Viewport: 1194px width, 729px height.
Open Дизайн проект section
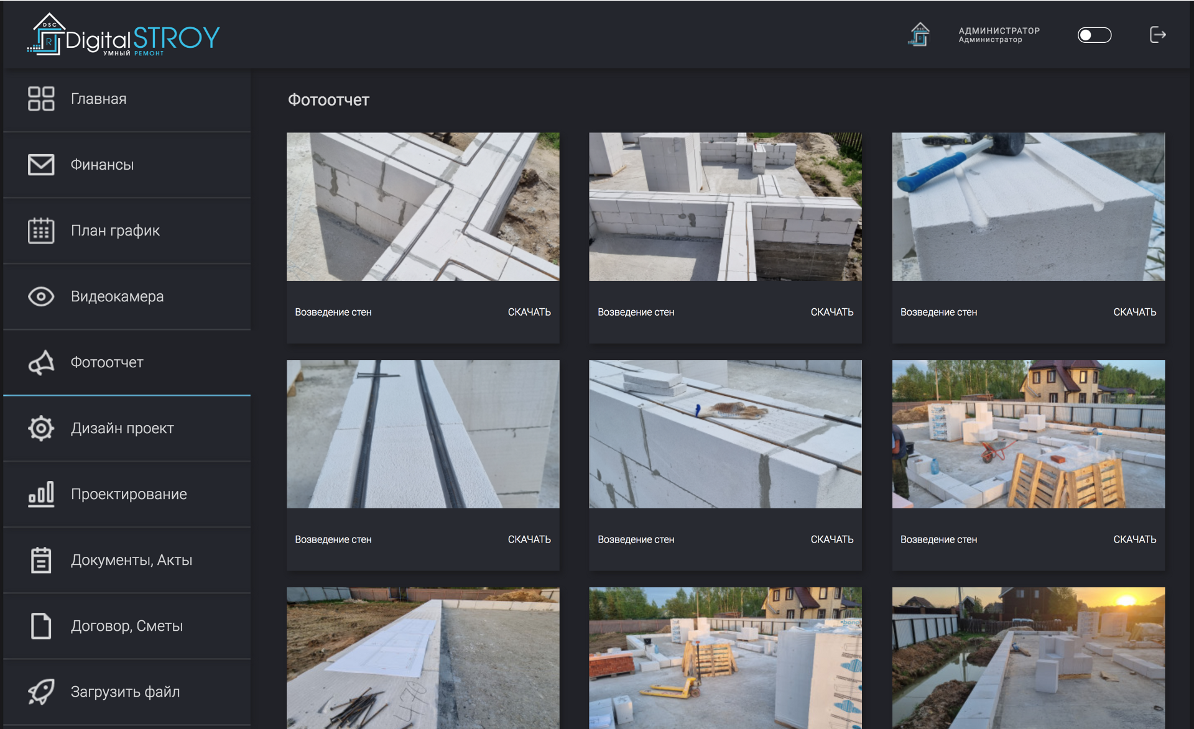click(x=127, y=428)
